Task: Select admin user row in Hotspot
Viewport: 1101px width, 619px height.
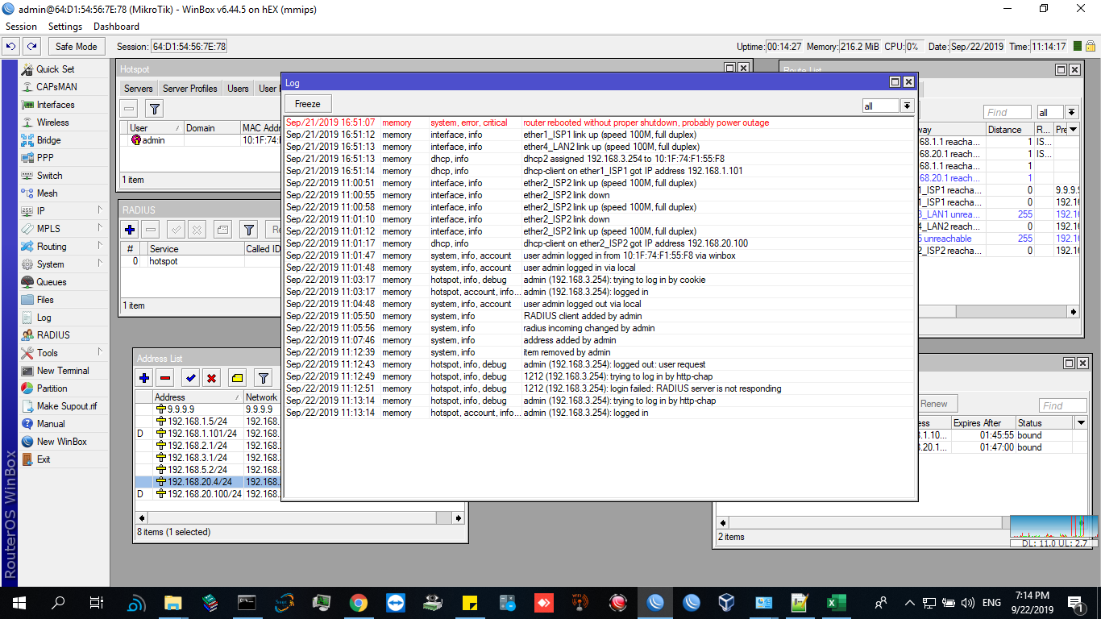Action: pyautogui.click(x=202, y=140)
